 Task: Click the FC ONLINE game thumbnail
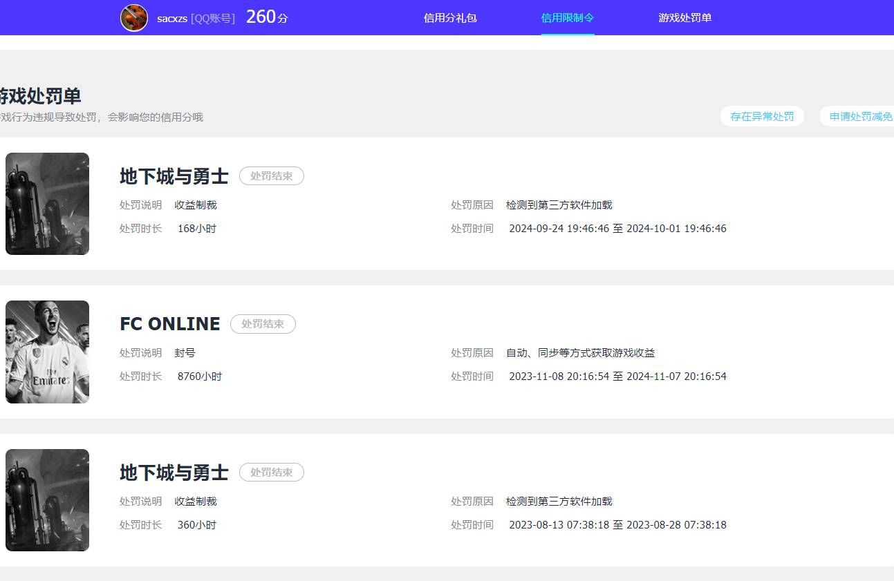(47, 352)
